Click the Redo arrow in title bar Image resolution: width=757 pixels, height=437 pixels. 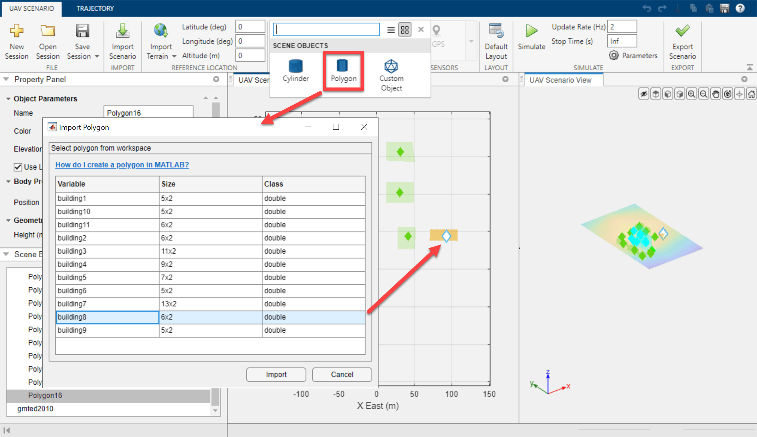click(662, 8)
